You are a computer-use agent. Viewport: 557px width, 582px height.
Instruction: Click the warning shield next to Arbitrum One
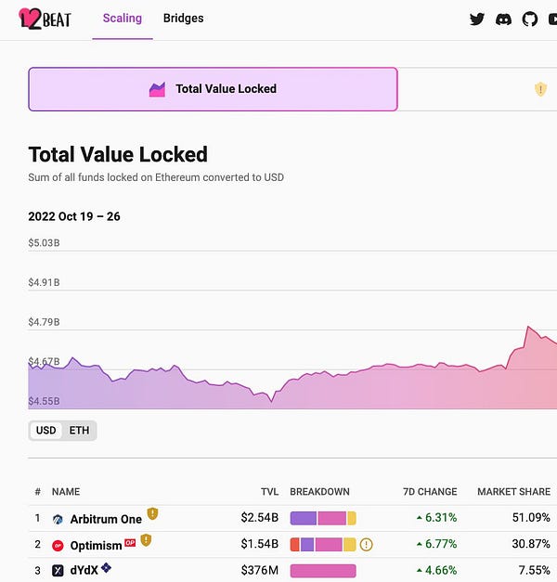tap(152, 513)
